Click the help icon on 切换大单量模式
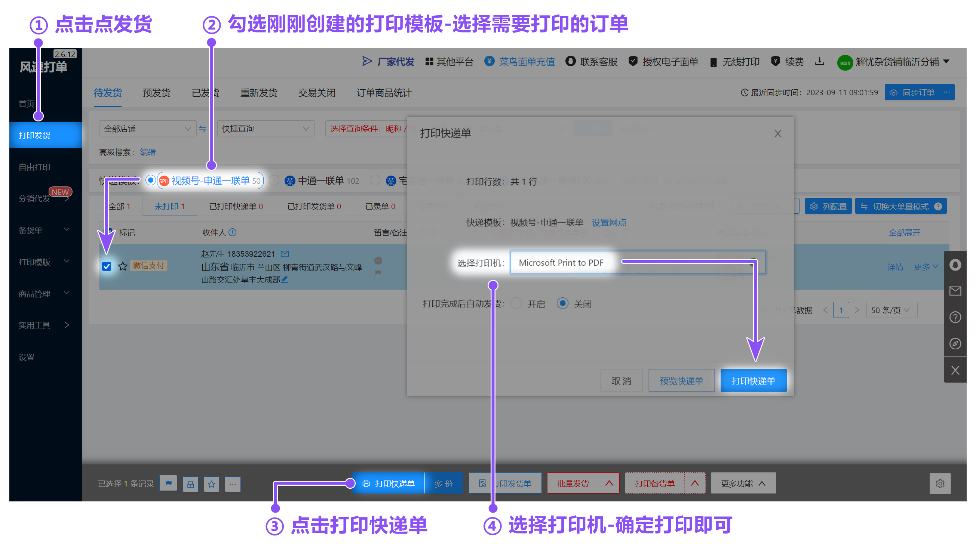This screenshot has width=976, height=544. pos(939,206)
